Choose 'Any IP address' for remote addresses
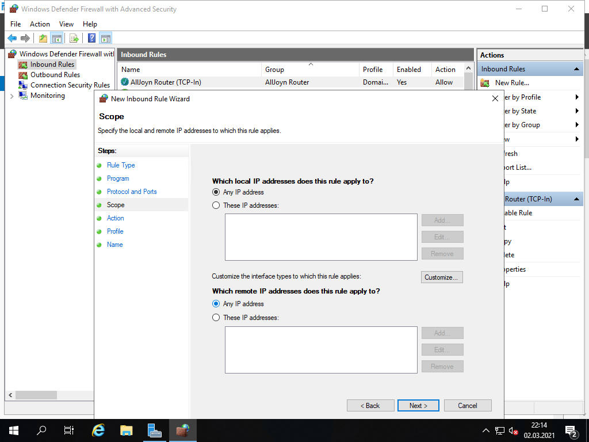Viewport: 589px width, 442px height. (216, 304)
